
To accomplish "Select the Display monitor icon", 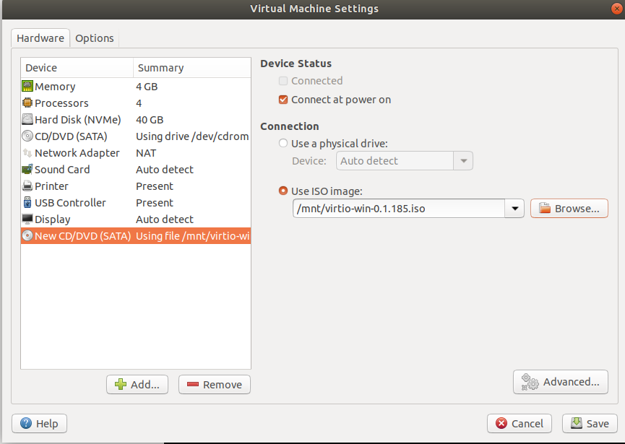I will tap(27, 219).
